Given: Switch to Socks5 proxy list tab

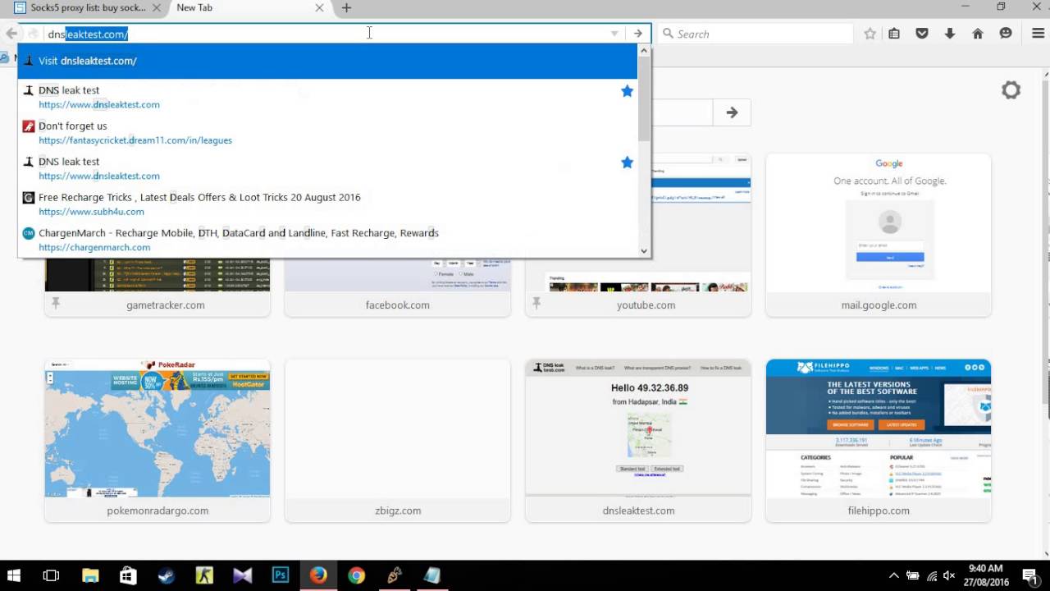Looking at the screenshot, I should 86,7.
